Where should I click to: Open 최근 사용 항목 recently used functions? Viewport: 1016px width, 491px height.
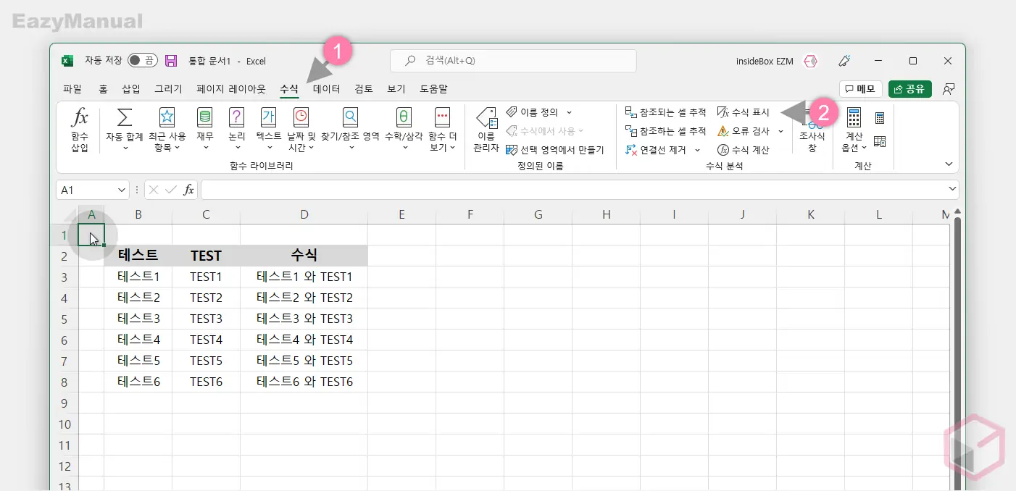coord(167,130)
